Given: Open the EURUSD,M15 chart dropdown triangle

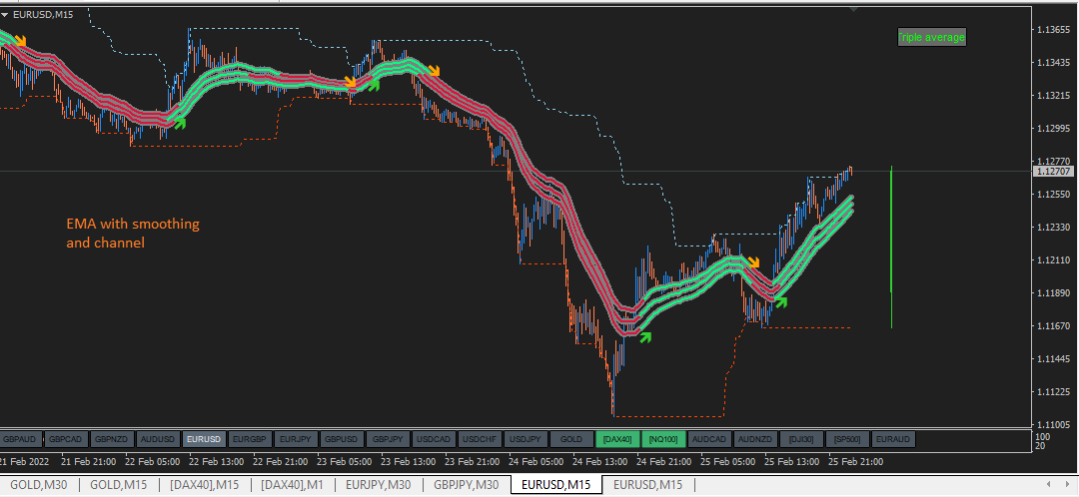Looking at the screenshot, I should (6, 14).
